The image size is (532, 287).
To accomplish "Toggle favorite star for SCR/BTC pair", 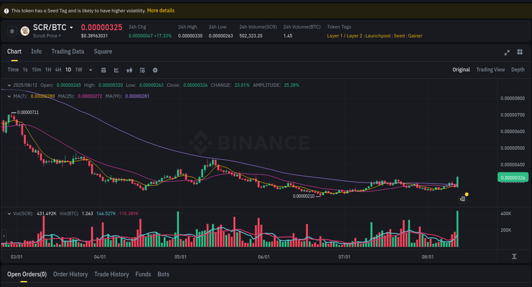I will [12, 31].
